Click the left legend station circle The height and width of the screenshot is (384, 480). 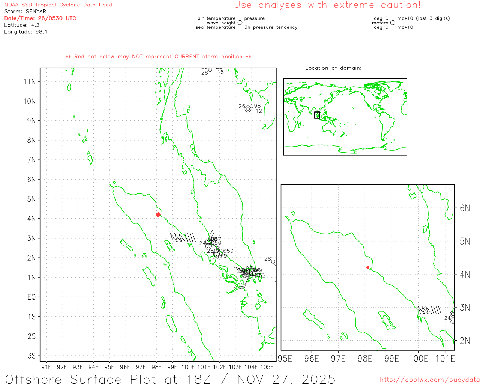click(240, 23)
